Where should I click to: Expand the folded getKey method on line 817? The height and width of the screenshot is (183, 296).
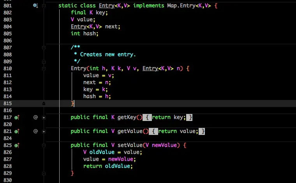pos(44,117)
